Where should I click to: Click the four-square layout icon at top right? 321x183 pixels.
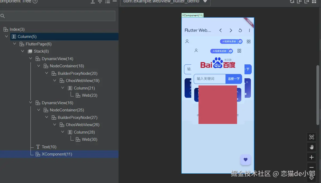pyautogui.click(x=314, y=1)
